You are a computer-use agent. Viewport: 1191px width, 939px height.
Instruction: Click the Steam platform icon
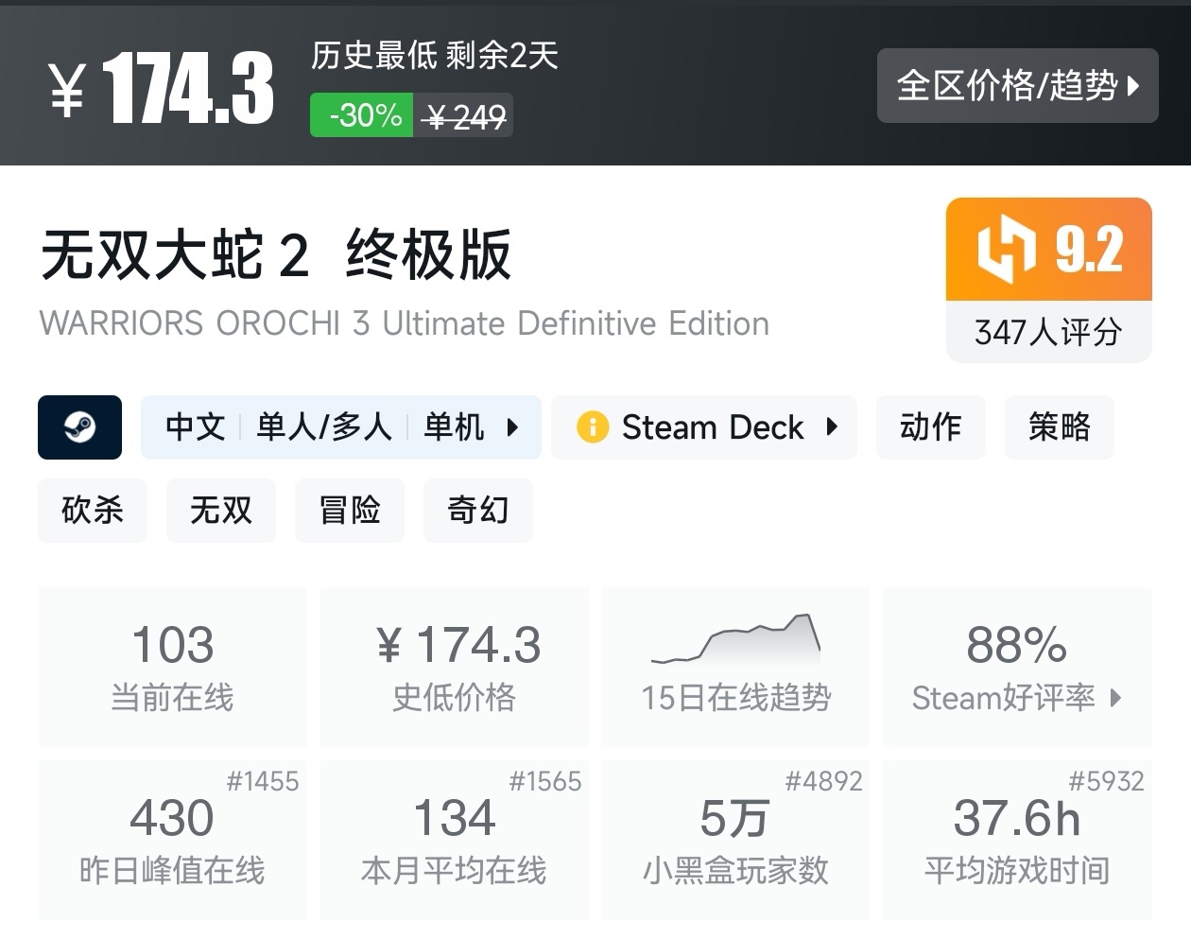[x=79, y=427]
